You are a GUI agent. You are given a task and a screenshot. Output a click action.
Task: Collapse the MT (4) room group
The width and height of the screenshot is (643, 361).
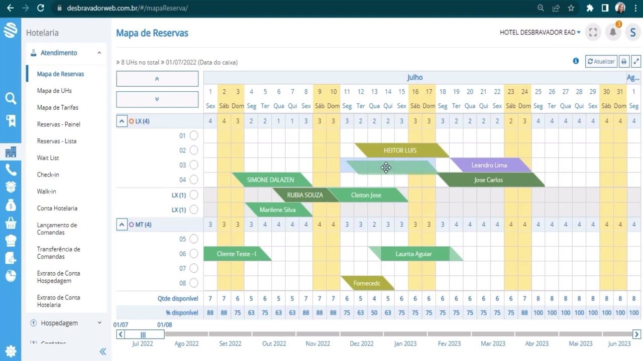tap(122, 224)
